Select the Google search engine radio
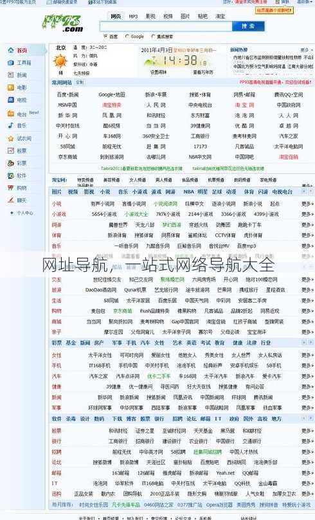 pyautogui.click(x=127, y=36)
